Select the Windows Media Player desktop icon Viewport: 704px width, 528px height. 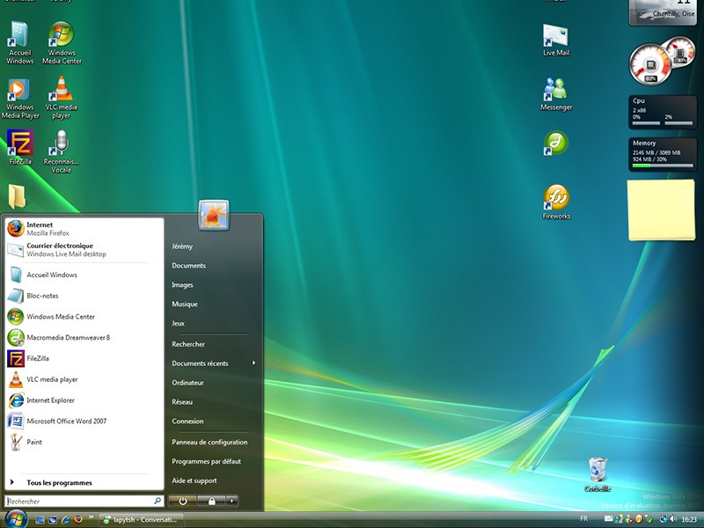(19, 99)
